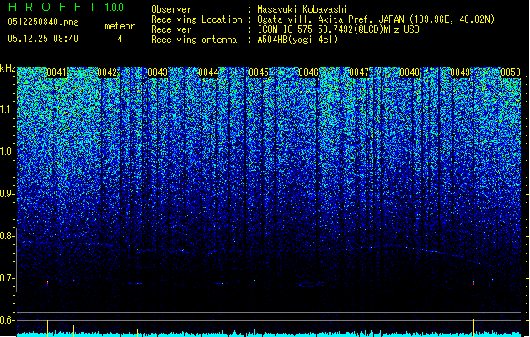Click time marker 0843
This screenshot has height=337, width=530.
click(158, 72)
